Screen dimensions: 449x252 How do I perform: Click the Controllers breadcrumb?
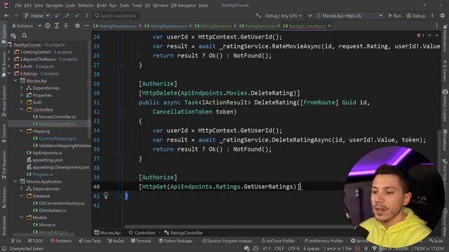[142, 233]
